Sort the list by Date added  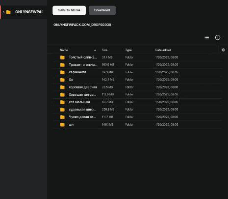(163, 50)
